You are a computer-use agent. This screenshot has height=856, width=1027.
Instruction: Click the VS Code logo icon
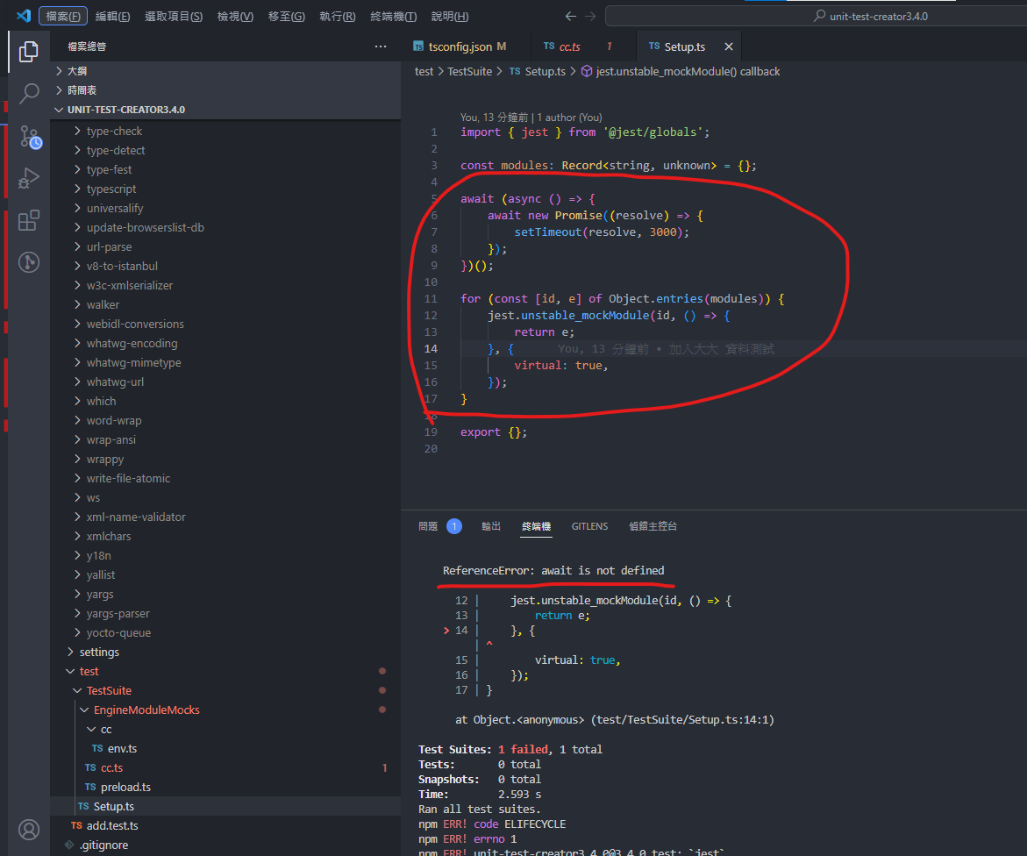[x=24, y=16]
